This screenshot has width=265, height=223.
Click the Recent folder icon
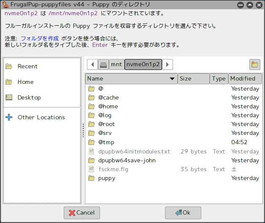point(9,66)
